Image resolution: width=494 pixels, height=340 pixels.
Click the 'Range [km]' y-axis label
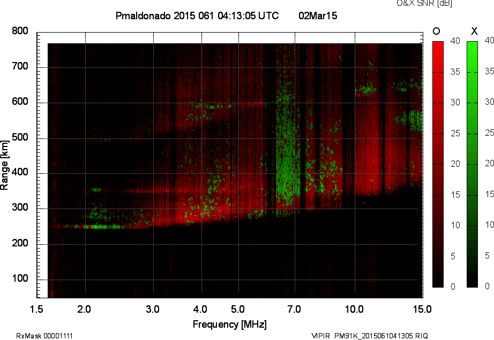tap(4, 165)
